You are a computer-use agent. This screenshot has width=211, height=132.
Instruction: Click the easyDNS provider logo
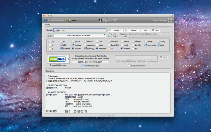57,59
